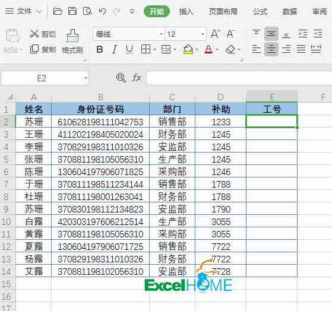Toggle align text right
This screenshot has height=311, width=332.
[x=286, y=49]
